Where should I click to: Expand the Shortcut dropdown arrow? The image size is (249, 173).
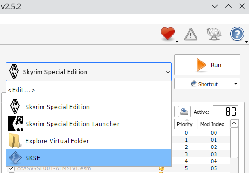tap(236, 84)
